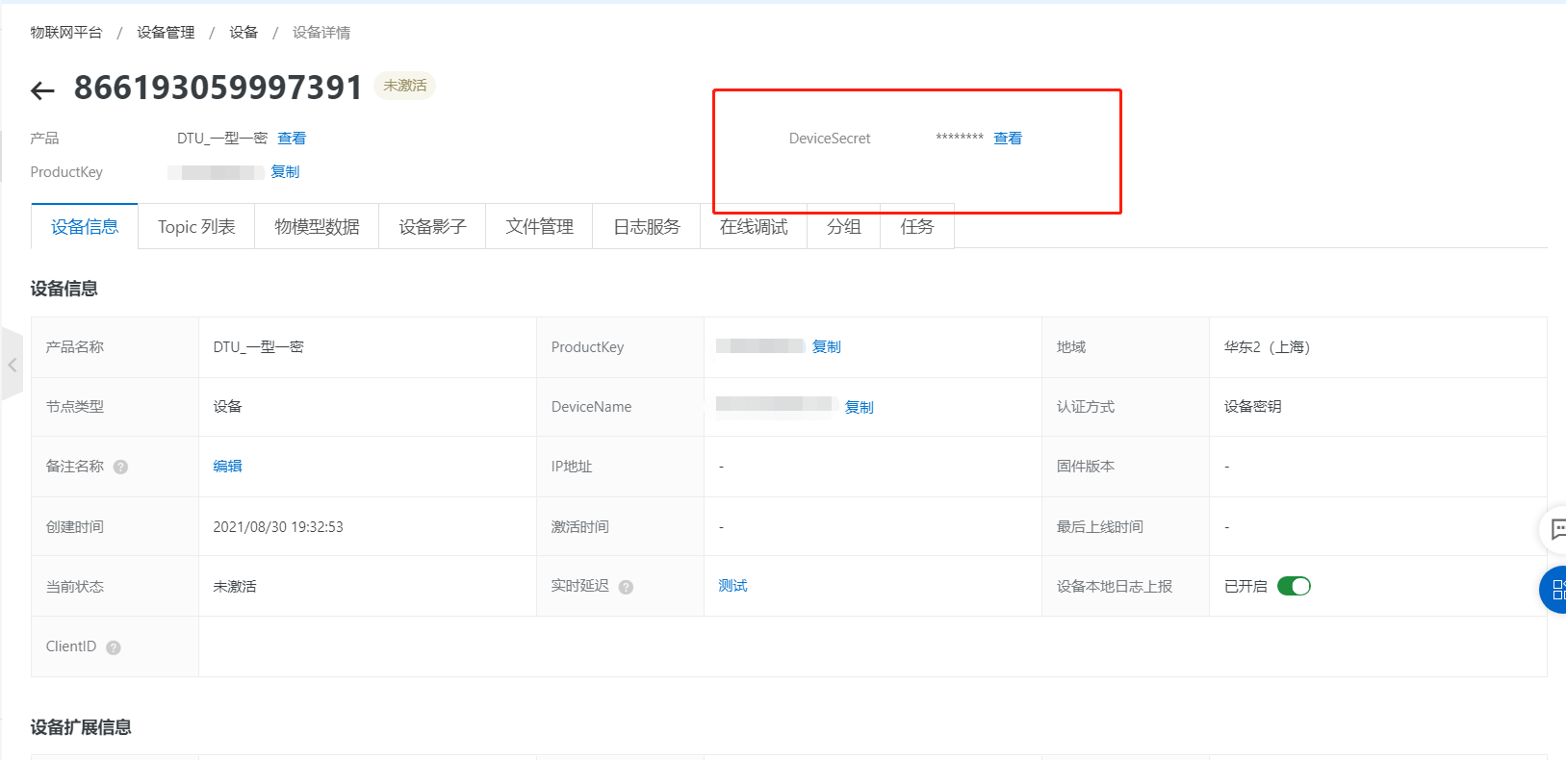
Task: Copy ProductKey in the header area
Action: coord(285,172)
